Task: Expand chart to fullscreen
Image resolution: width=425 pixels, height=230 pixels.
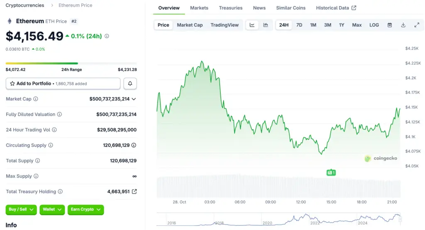Action: tap(417, 25)
